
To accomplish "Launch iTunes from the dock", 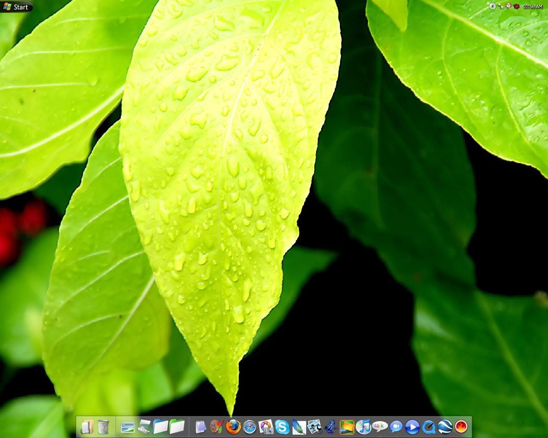I will click(363, 426).
